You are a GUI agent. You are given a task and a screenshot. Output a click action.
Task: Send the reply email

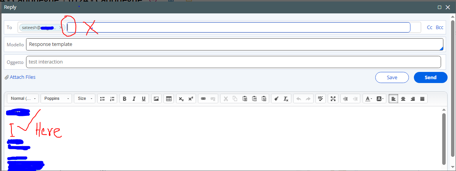click(x=430, y=77)
